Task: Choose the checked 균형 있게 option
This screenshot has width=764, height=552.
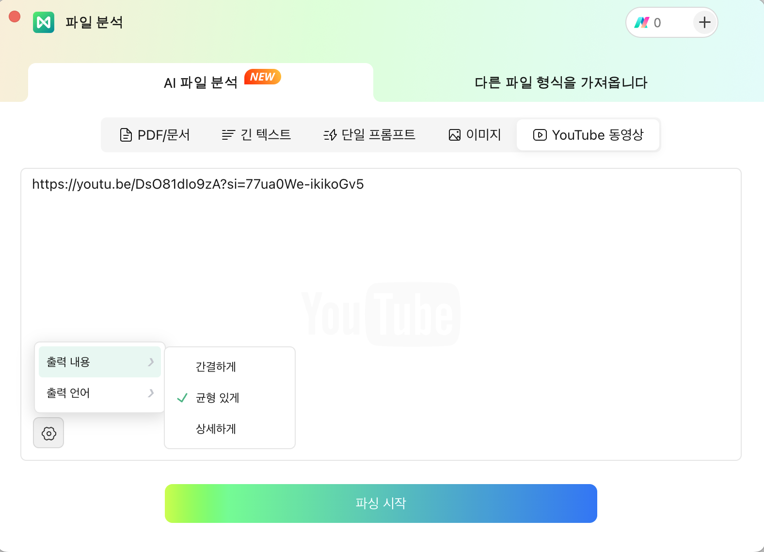Action: 230,398
